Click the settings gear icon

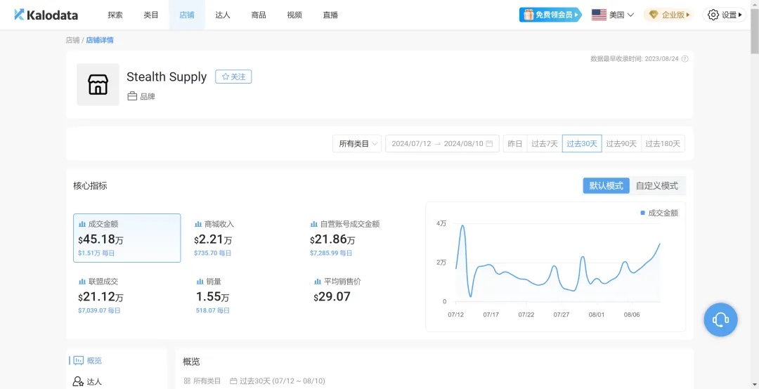point(713,15)
